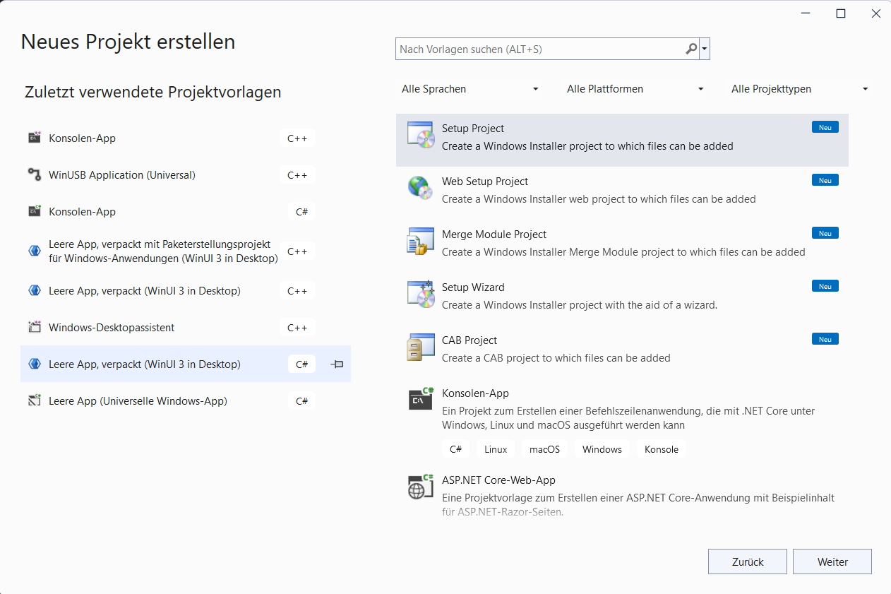Click the description "Create a CAB project to which files can be added"

[556, 357]
